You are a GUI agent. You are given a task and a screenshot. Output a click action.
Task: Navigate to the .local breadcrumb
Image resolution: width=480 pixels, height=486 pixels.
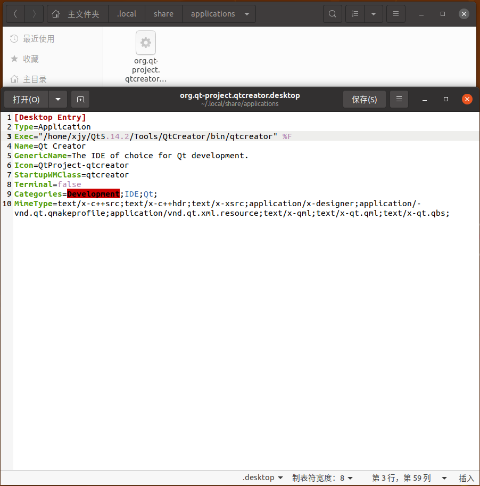coord(127,14)
